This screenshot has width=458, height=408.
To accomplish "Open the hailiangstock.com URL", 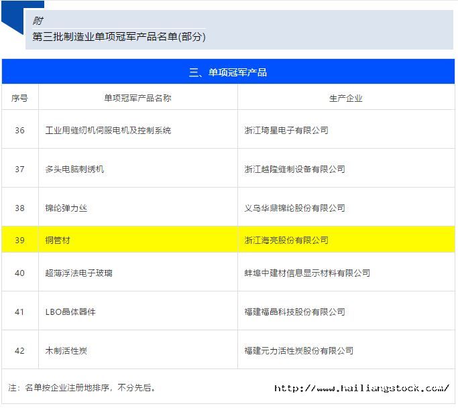I will 361,388.
